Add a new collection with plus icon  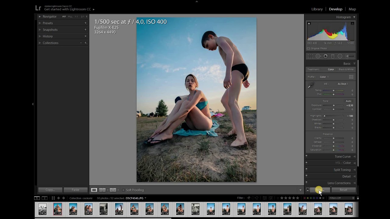[x=86, y=43]
